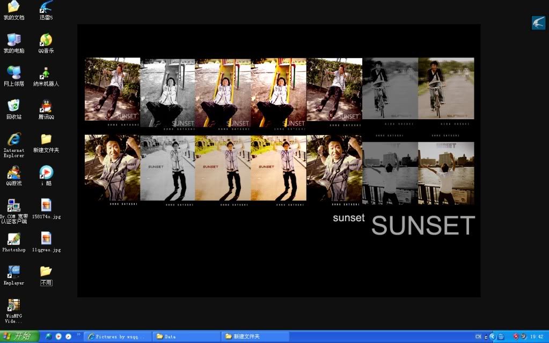
Task: Activate the 新建文件夹 taskbar window button
Action: click(255, 337)
